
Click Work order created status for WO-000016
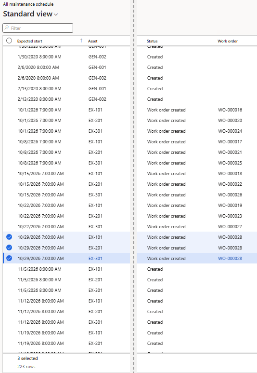(167, 110)
